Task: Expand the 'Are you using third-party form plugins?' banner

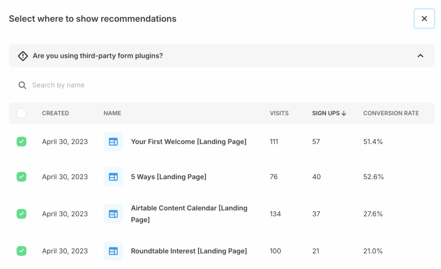Action: [x=98, y=56]
